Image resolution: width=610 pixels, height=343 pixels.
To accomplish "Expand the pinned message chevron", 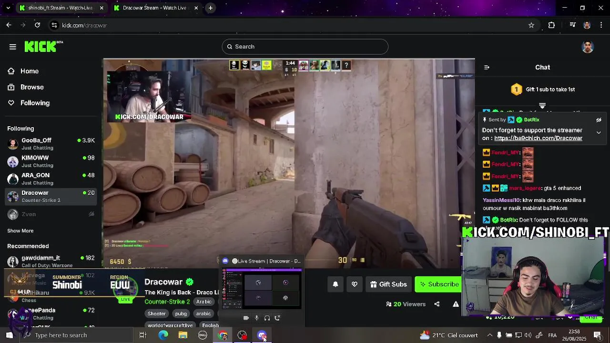I will point(599,133).
